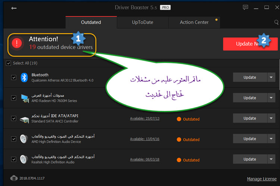Uncheck the Bluetooth driver checkbox

(13, 78)
